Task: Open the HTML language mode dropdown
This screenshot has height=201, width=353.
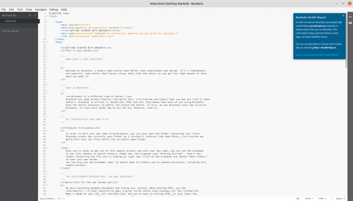Action: 322,198
